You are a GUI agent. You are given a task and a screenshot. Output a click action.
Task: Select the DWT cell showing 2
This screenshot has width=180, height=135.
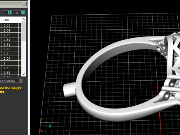(x=10, y=63)
